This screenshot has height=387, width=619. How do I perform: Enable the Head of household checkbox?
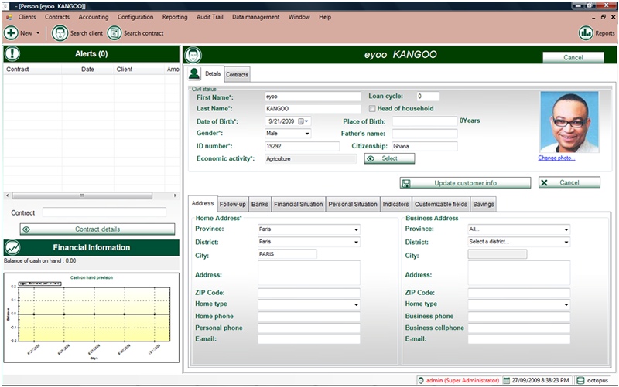[x=372, y=109]
